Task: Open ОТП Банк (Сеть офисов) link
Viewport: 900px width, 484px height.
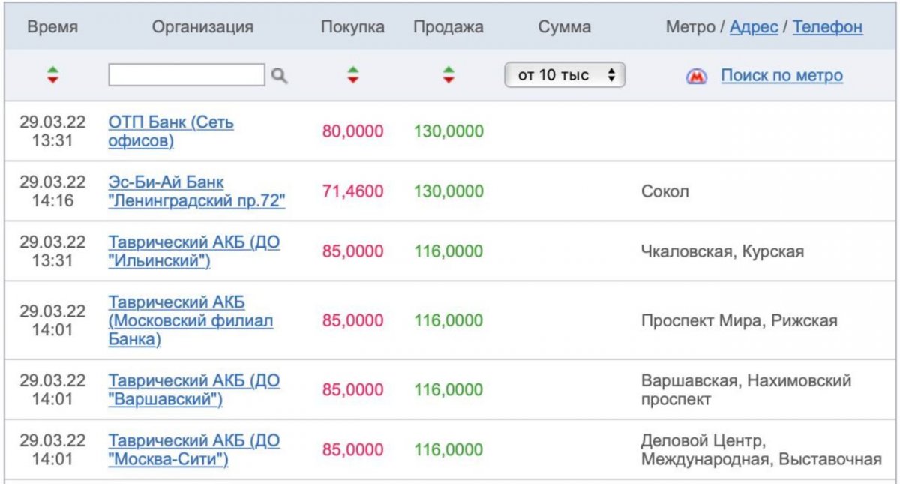Action: 171,131
